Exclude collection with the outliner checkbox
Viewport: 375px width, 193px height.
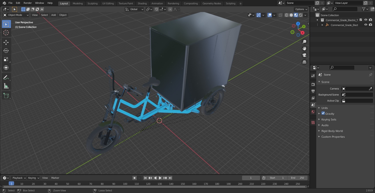(361, 20)
